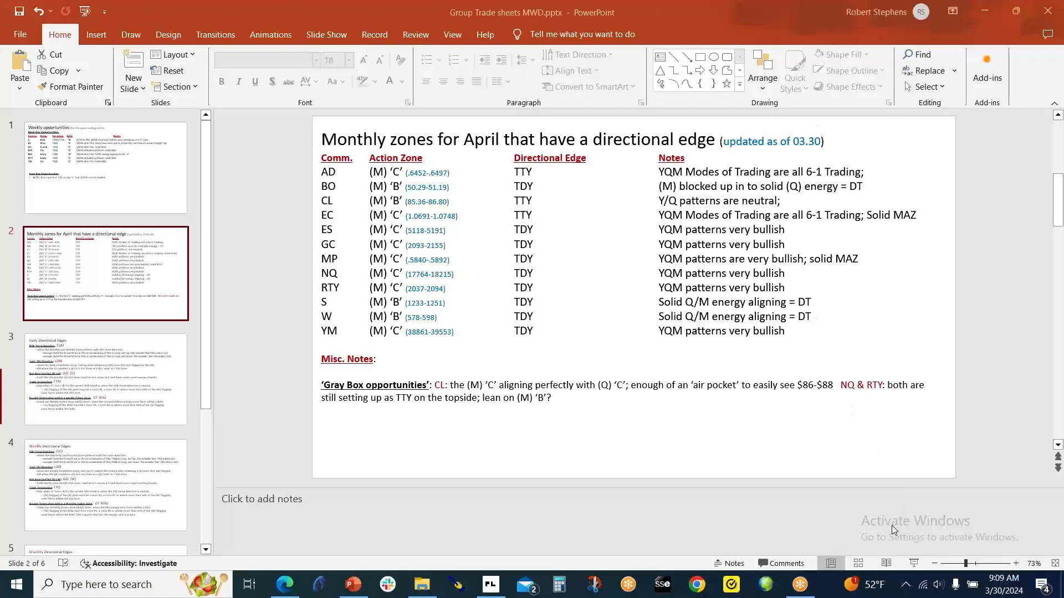Toggle Underline formatting
Image resolution: width=1064 pixels, height=598 pixels.
click(x=255, y=82)
